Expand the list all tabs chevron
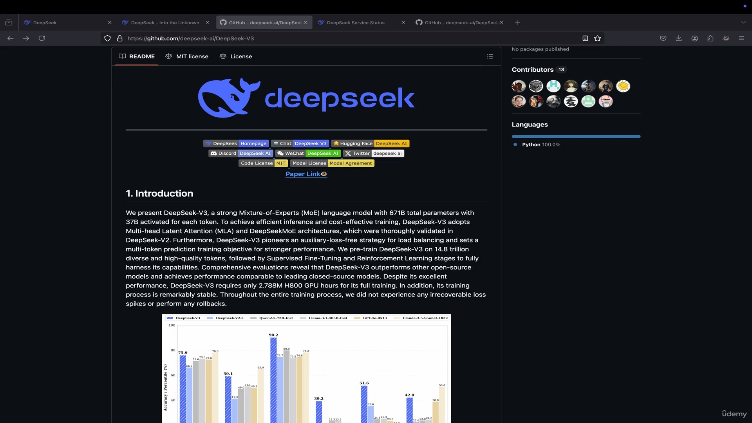752x423 pixels. tap(743, 23)
